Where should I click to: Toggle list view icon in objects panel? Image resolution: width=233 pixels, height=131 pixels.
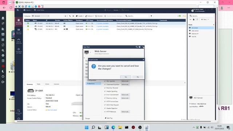(197, 19)
